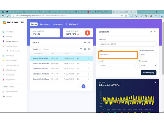
Task: Open the read aloud icon in address bar
Action: [x=122, y=16]
